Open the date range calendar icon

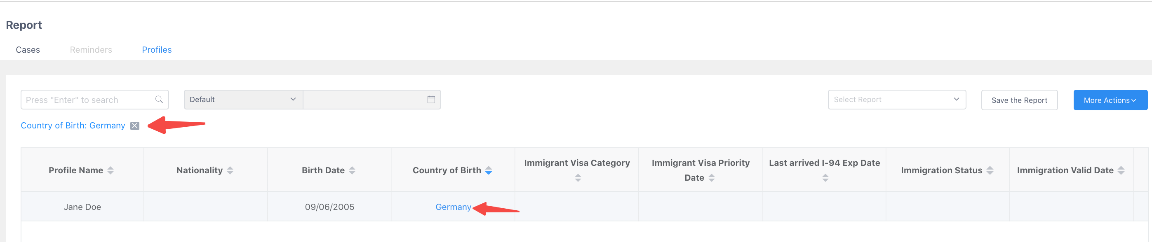coord(430,100)
